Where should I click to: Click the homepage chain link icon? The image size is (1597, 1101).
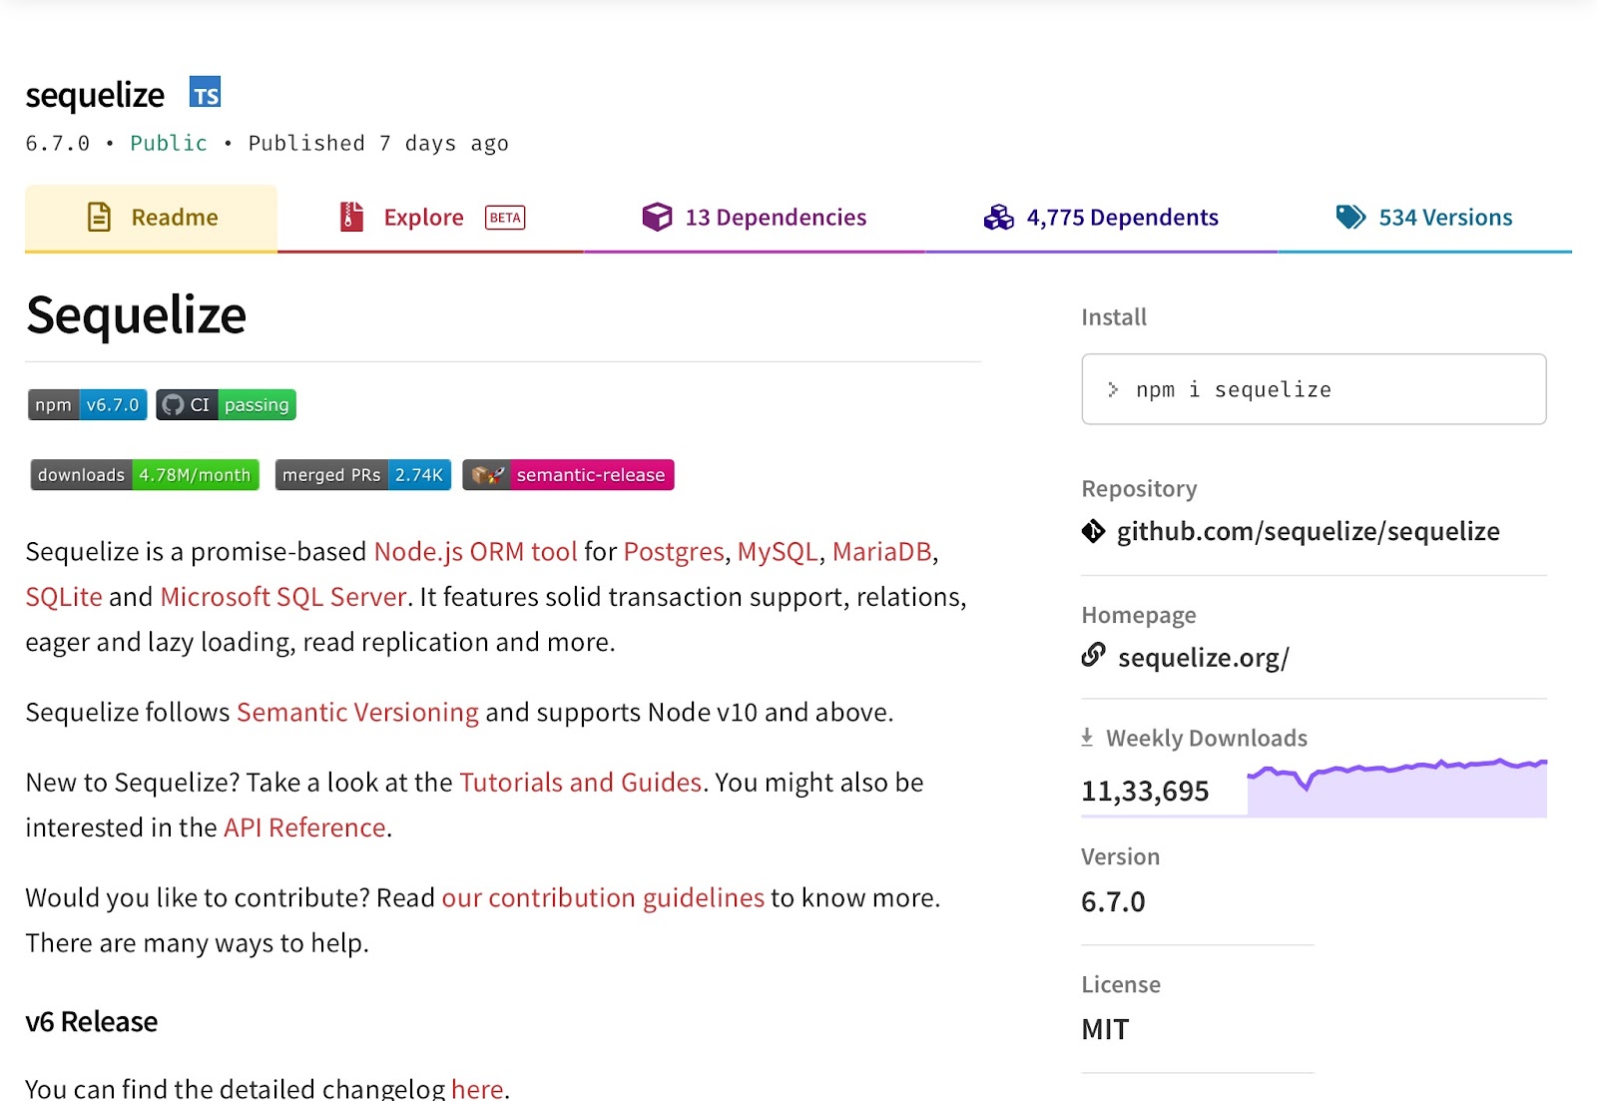click(x=1093, y=655)
